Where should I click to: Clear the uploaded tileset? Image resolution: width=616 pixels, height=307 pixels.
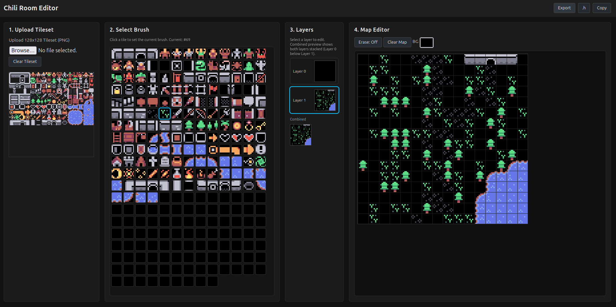pos(25,62)
